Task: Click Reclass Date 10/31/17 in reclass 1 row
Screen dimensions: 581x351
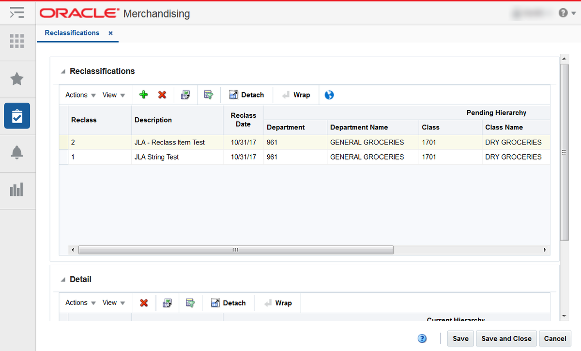Action: click(x=244, y=157)
